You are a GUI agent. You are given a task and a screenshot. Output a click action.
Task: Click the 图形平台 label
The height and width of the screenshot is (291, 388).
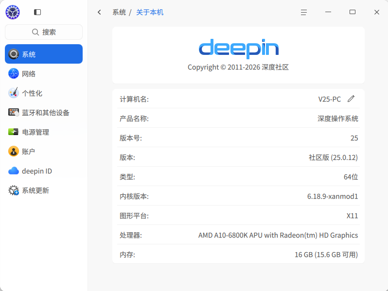(x=134, y=216)
